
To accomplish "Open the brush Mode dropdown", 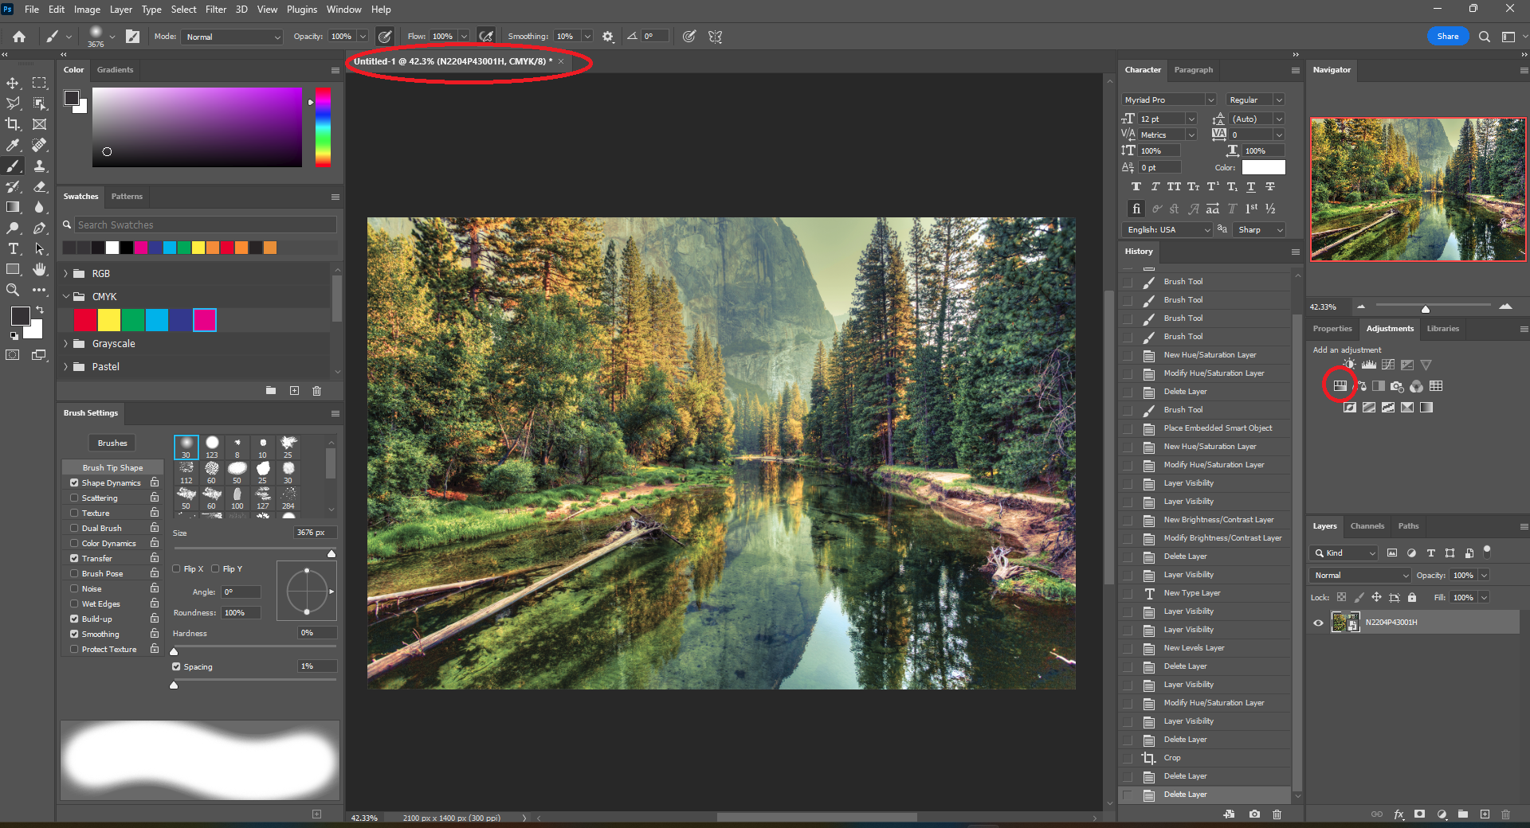I will pyautogui.click(x=233, y=37).
